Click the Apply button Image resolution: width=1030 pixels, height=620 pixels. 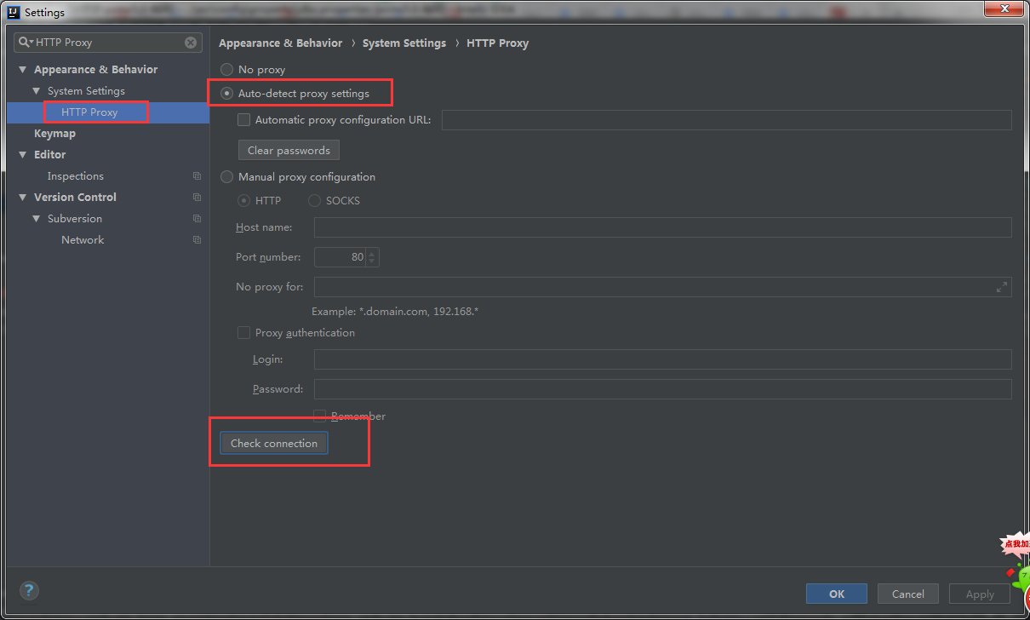coord(980,594)
